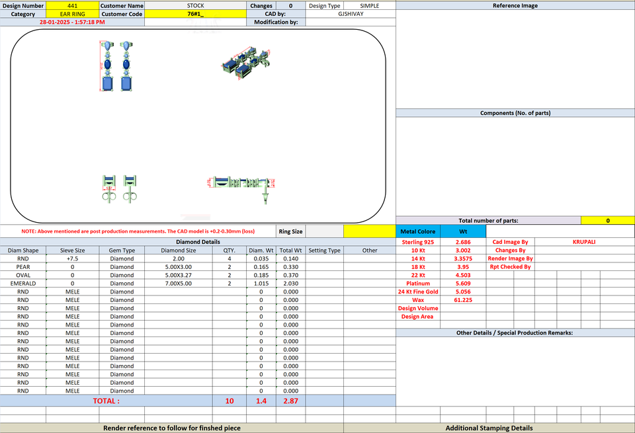Image resolution: width=635 pixels, height=433 pixels.
Task: Click the total weight value 2.87
Action: 291,401
